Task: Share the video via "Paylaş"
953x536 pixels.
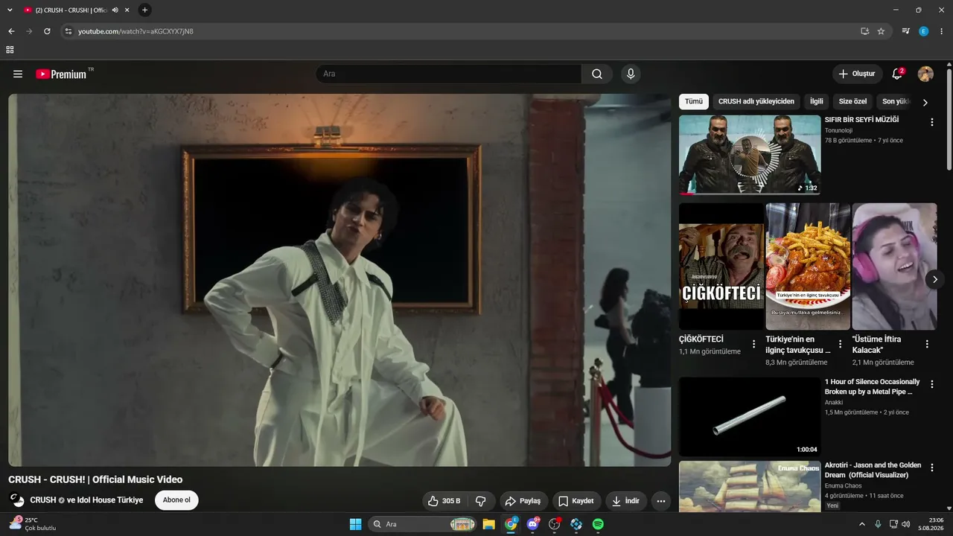Action: [524, 501]
